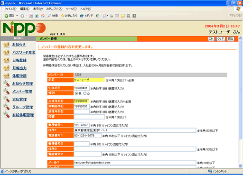Open the 支店管理 link
243x175 pixels.
(x=19, y=99)
